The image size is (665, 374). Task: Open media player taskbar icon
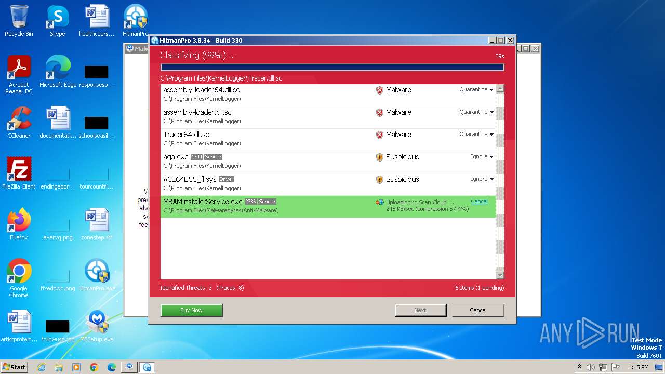tap(76, 367)
